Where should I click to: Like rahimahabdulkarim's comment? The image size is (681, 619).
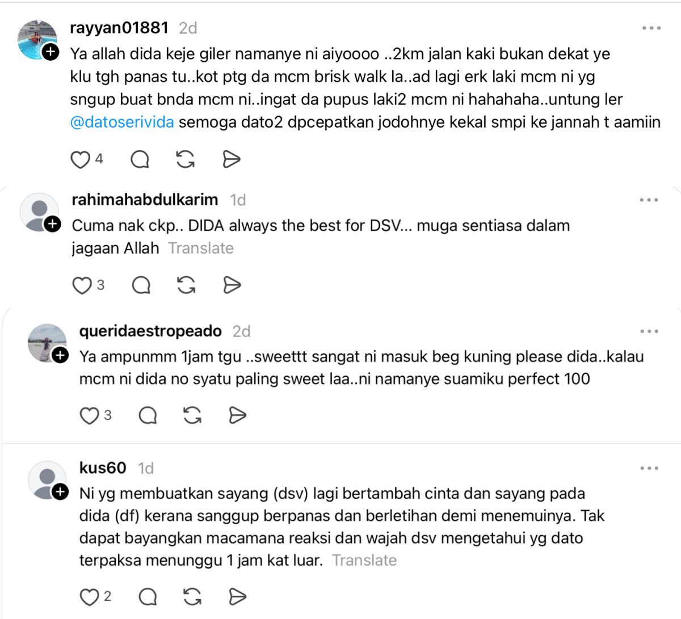[x=82, y=285]
